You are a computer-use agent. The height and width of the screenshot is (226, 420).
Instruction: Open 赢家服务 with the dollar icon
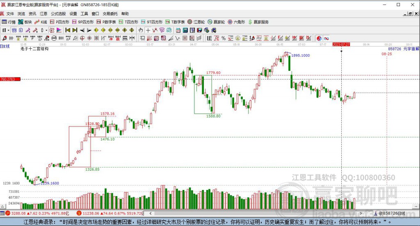pyautogui.click(x=258, y=22)
